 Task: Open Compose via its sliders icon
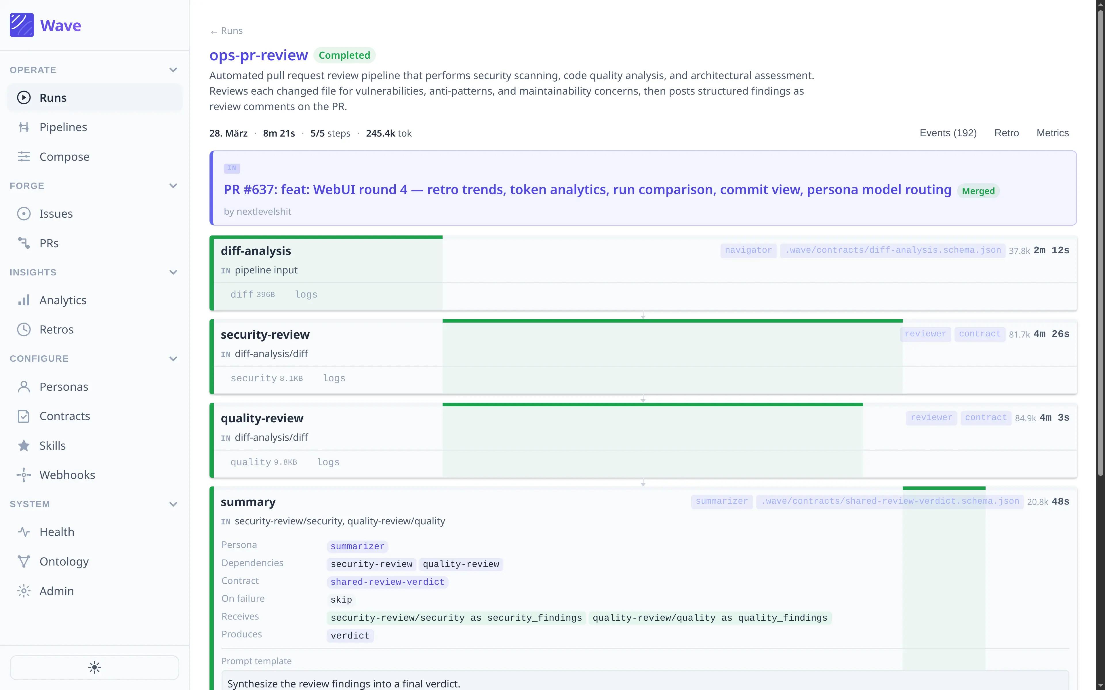(x=24, y=156)
